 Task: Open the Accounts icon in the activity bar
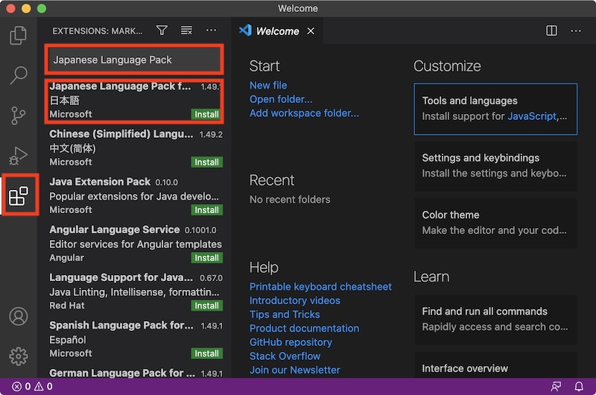pos(18,316)
